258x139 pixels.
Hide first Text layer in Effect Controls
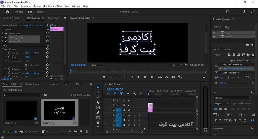coord(6,37)
